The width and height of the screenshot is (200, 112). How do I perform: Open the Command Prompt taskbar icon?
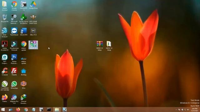click(49, 110)
